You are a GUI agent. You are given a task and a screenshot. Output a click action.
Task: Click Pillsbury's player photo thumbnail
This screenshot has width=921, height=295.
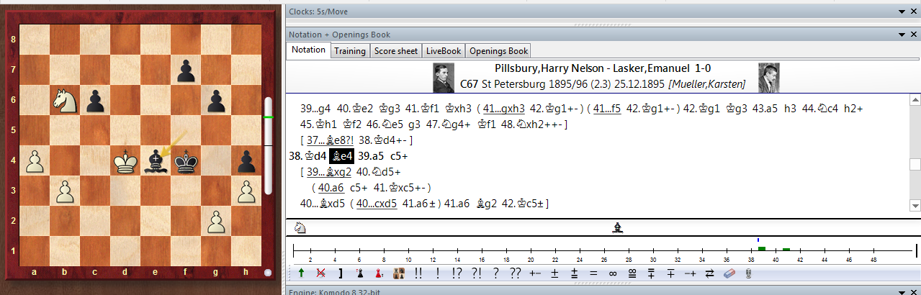point(443,78)
